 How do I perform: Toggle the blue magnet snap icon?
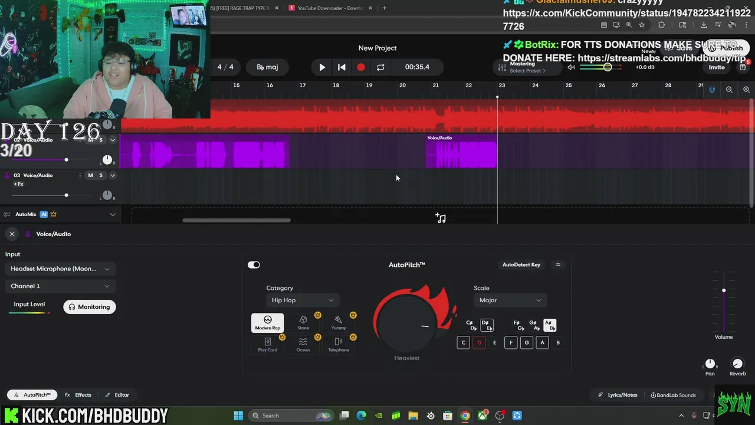(712, 90)
